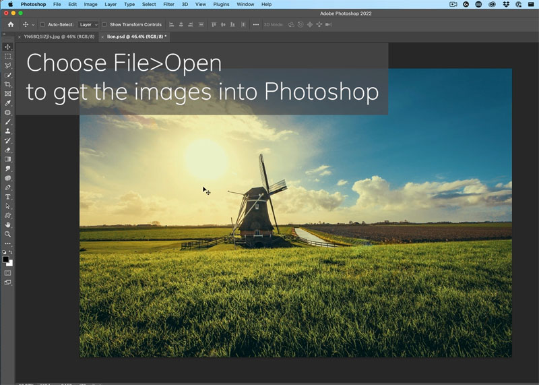Open align and distribute more options
The height and width of the screenshot is (385, 539).
tap(256, 24)
